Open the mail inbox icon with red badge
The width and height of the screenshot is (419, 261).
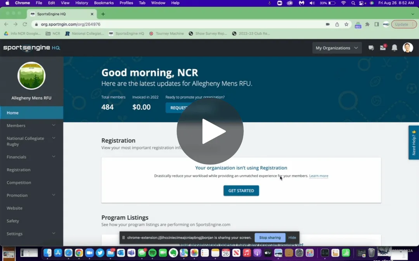pos(383,48)
